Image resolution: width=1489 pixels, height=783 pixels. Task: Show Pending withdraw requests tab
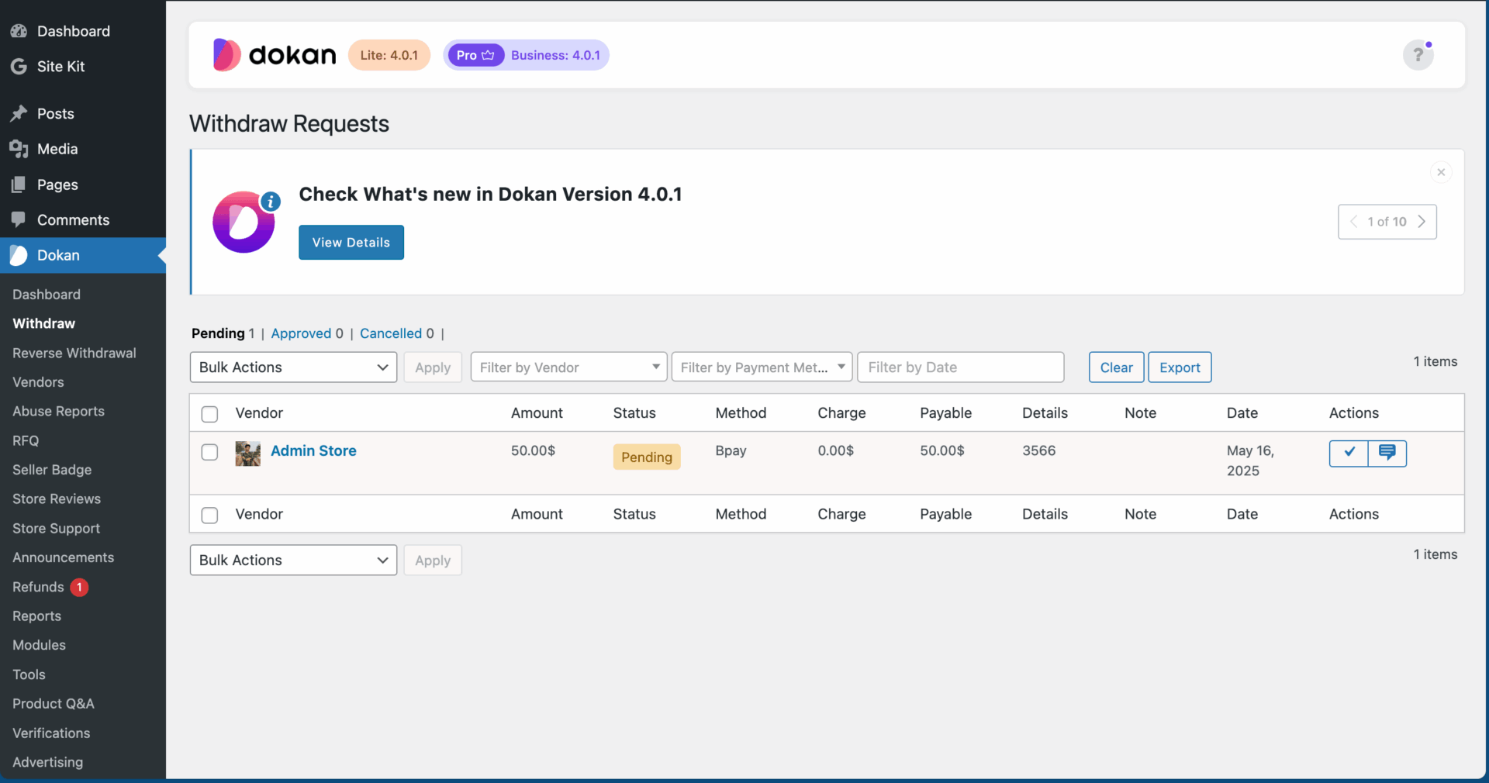(218, 333)
